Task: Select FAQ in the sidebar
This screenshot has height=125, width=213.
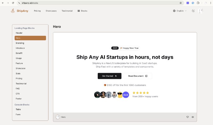Action: [30, 88]
